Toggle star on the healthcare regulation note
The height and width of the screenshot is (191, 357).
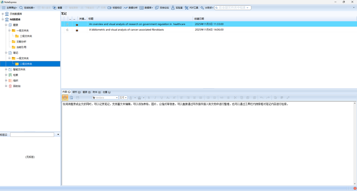tap(67, 24)
